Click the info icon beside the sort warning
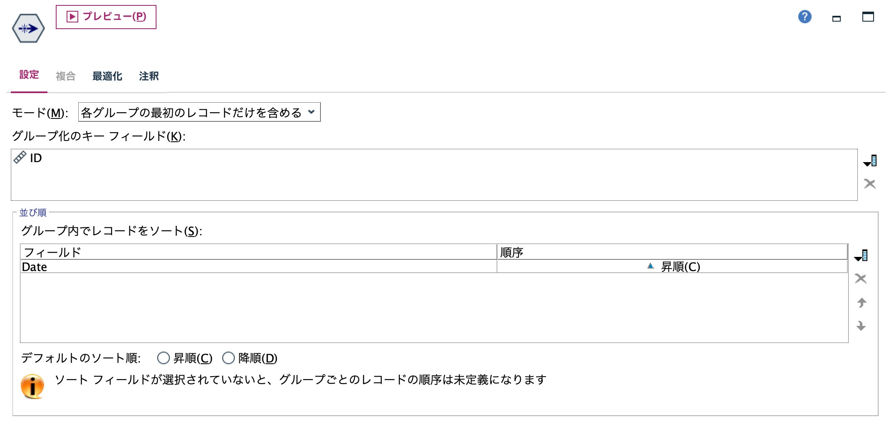Image resolution: width=889 pixels, height=424 pixels. pos(32,385)
